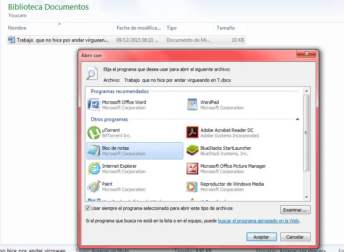Click 'Internet Explorer' program name text
This screenshot has height=252, width=344.
pos(120,166)
